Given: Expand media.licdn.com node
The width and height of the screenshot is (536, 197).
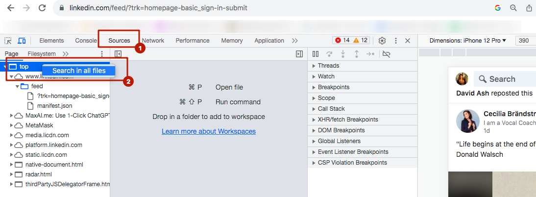Looking at the screenshot, I should click(11, 135).
